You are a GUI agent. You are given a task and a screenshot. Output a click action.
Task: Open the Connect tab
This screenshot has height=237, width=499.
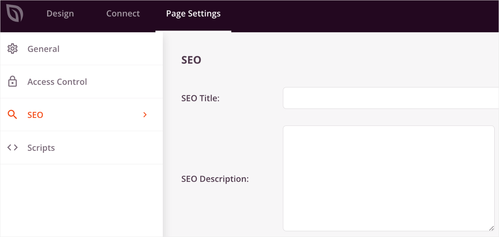coord(123,13)
